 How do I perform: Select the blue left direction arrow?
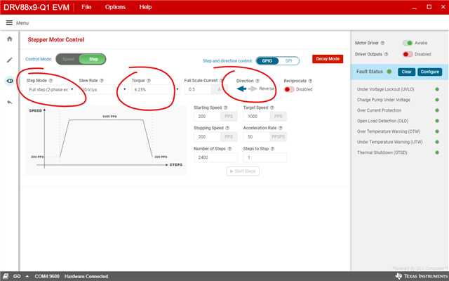[x=241, y=89]
